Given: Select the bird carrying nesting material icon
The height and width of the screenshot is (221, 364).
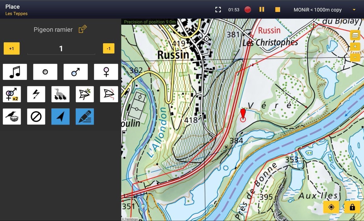Looking at the screenshot, I should pos(85,94).
